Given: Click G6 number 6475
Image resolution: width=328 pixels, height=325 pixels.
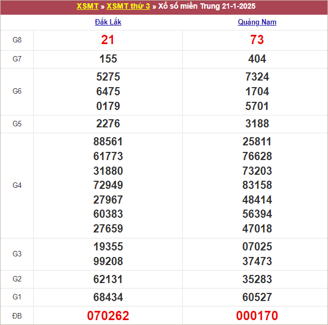Looking at the screenshot, I should pyautogui.click(x=108, y=91).
